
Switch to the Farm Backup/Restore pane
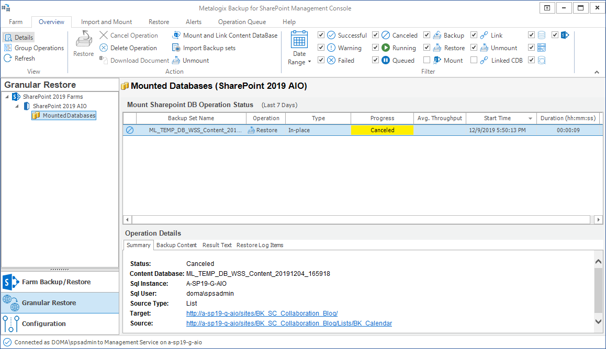[x=56, y=282]
